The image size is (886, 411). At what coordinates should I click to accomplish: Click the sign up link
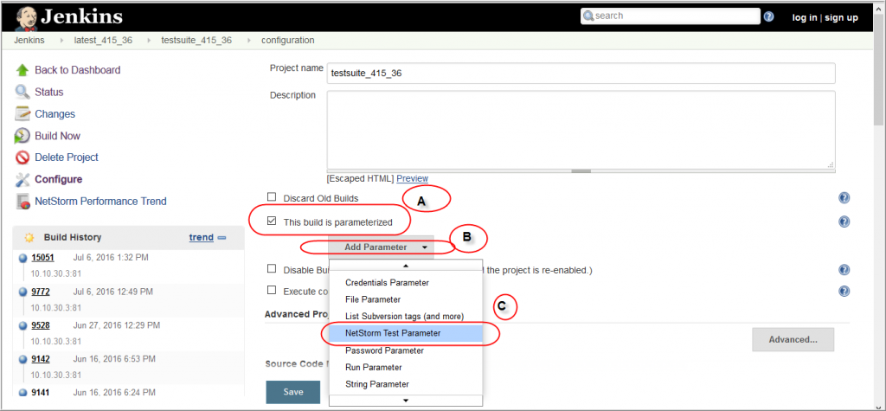(841, 17)
